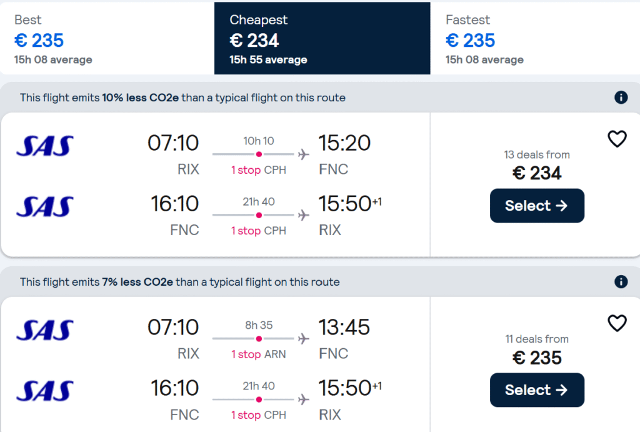Select the €234 flight deal
640x432 pixels.
click(x=537, y=206)
